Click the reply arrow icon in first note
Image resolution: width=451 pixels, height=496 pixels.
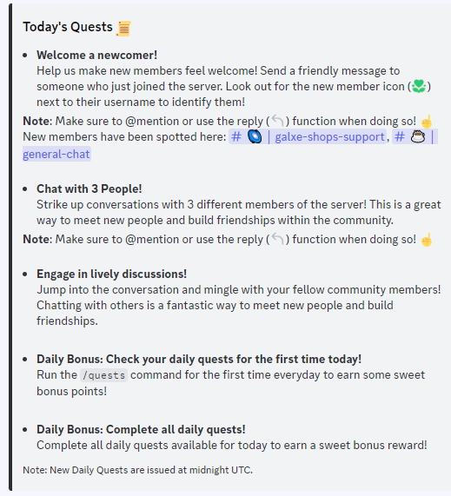coord(278,121)
